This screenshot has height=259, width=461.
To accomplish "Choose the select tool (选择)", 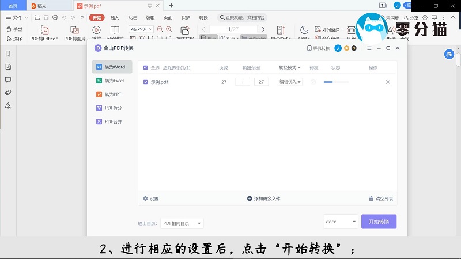I will tap(14, 39).
